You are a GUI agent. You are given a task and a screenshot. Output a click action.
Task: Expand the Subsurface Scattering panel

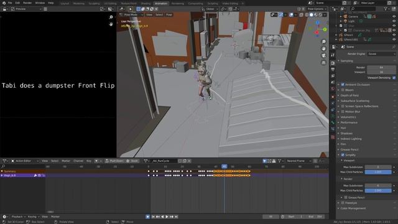[x=355, y=101]
